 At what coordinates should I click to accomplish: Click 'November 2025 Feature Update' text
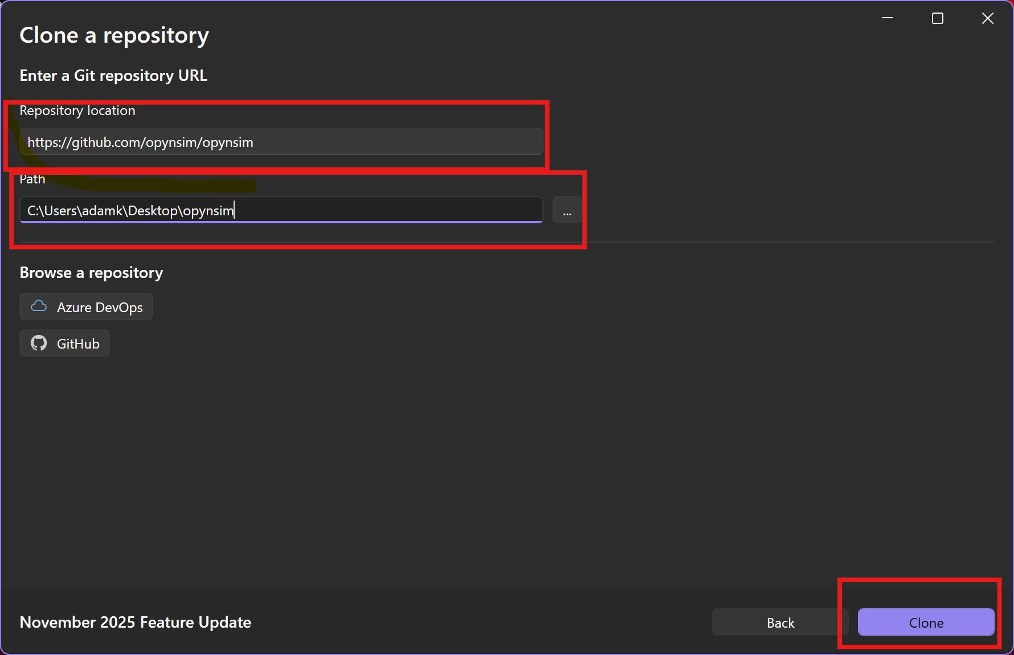135,622
